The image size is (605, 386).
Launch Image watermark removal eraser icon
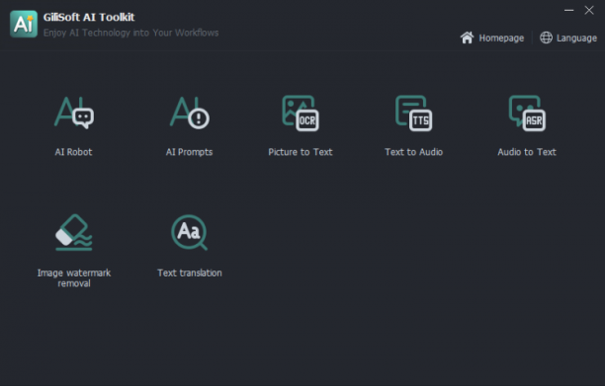pyautogui.click(x=74, y=232)
